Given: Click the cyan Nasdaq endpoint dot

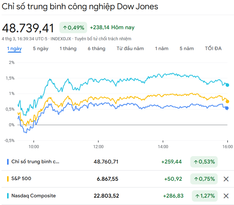Looking at the screenshot, I should pos(227,85).
